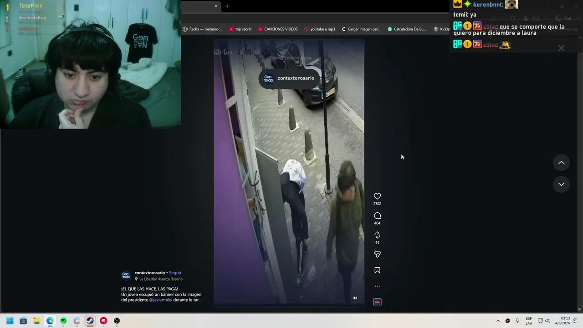This screenshot has height=328, width=583.
Task: Open the network icon in the system tray
Action: point(540,321)
